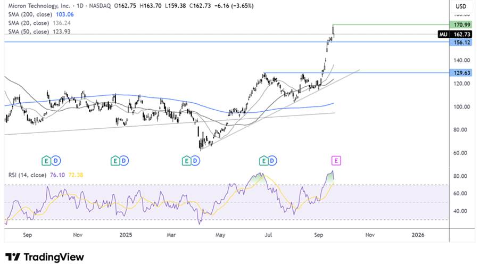Click the RSI value 76.10
The width and height of the screenshot is (480, 272).
click(57, 175)
